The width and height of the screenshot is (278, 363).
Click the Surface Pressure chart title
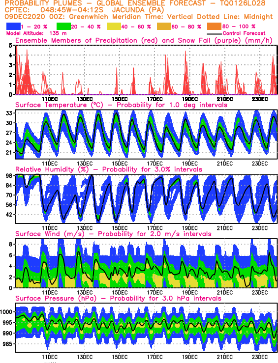click(x=118, y=298)
